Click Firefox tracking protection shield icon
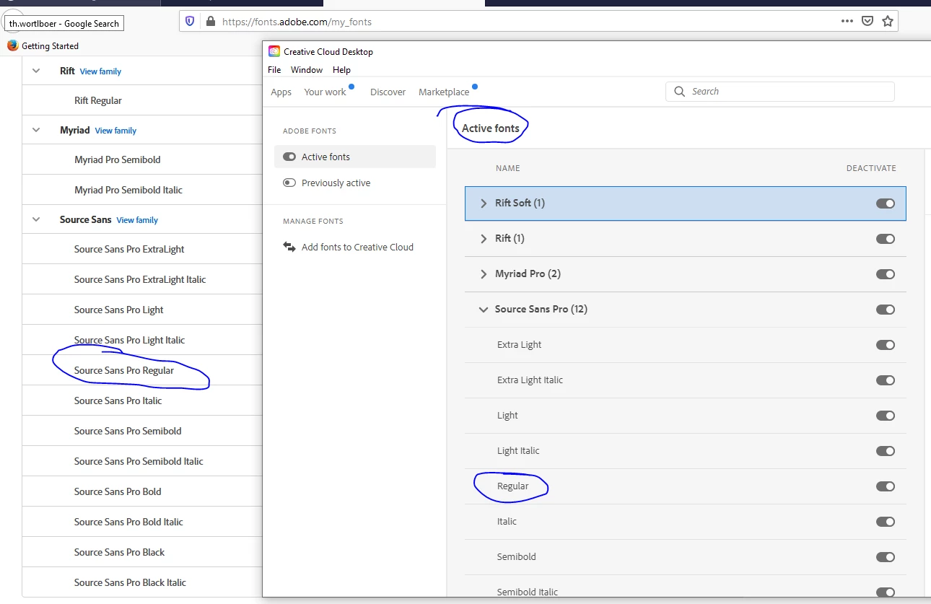931x604 pixels. click(x=190, y=22)
